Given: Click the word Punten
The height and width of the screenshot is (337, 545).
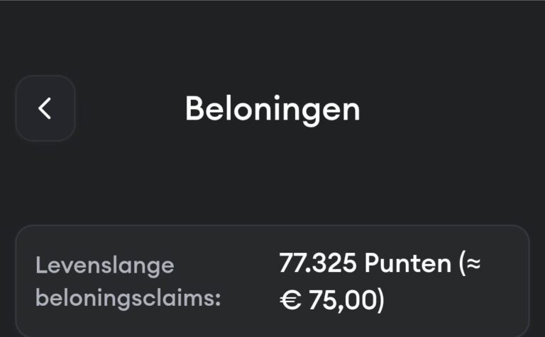Looking at the screenshot, I should [x=407, y=264].
